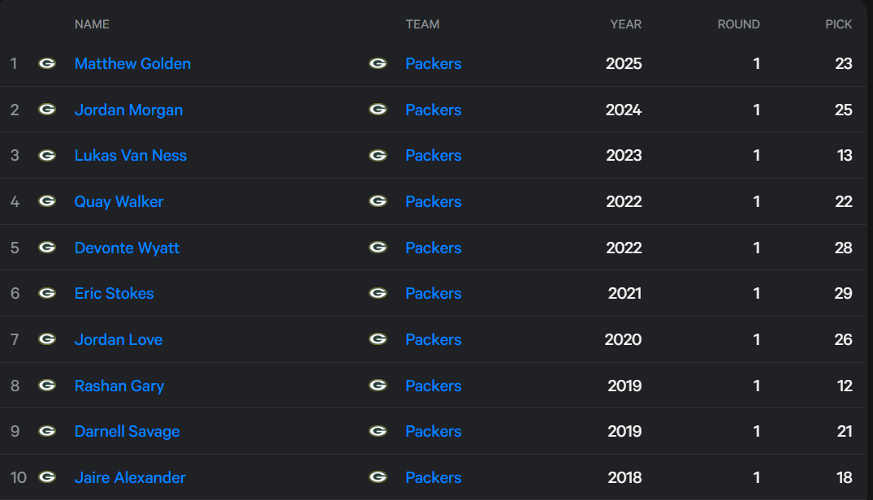Screen dimensions: 873x500
Task: Click Packers logo beside Rashan Gary's name
Action: pyautogui.click(x=47, y=386)
